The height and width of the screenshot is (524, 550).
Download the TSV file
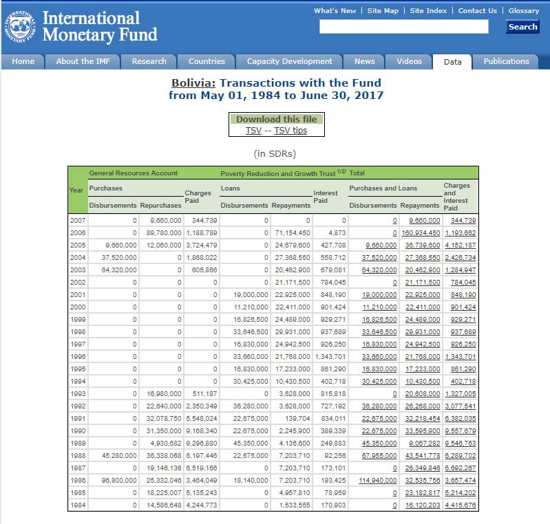click(x=253, y=131)
